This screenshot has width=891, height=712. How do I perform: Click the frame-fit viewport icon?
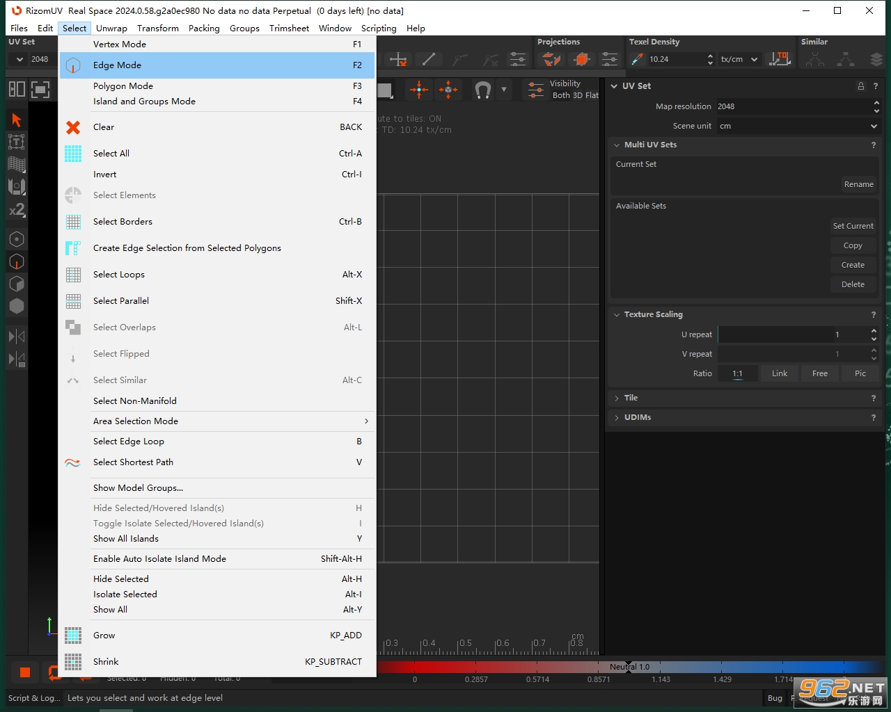point(40,89)
